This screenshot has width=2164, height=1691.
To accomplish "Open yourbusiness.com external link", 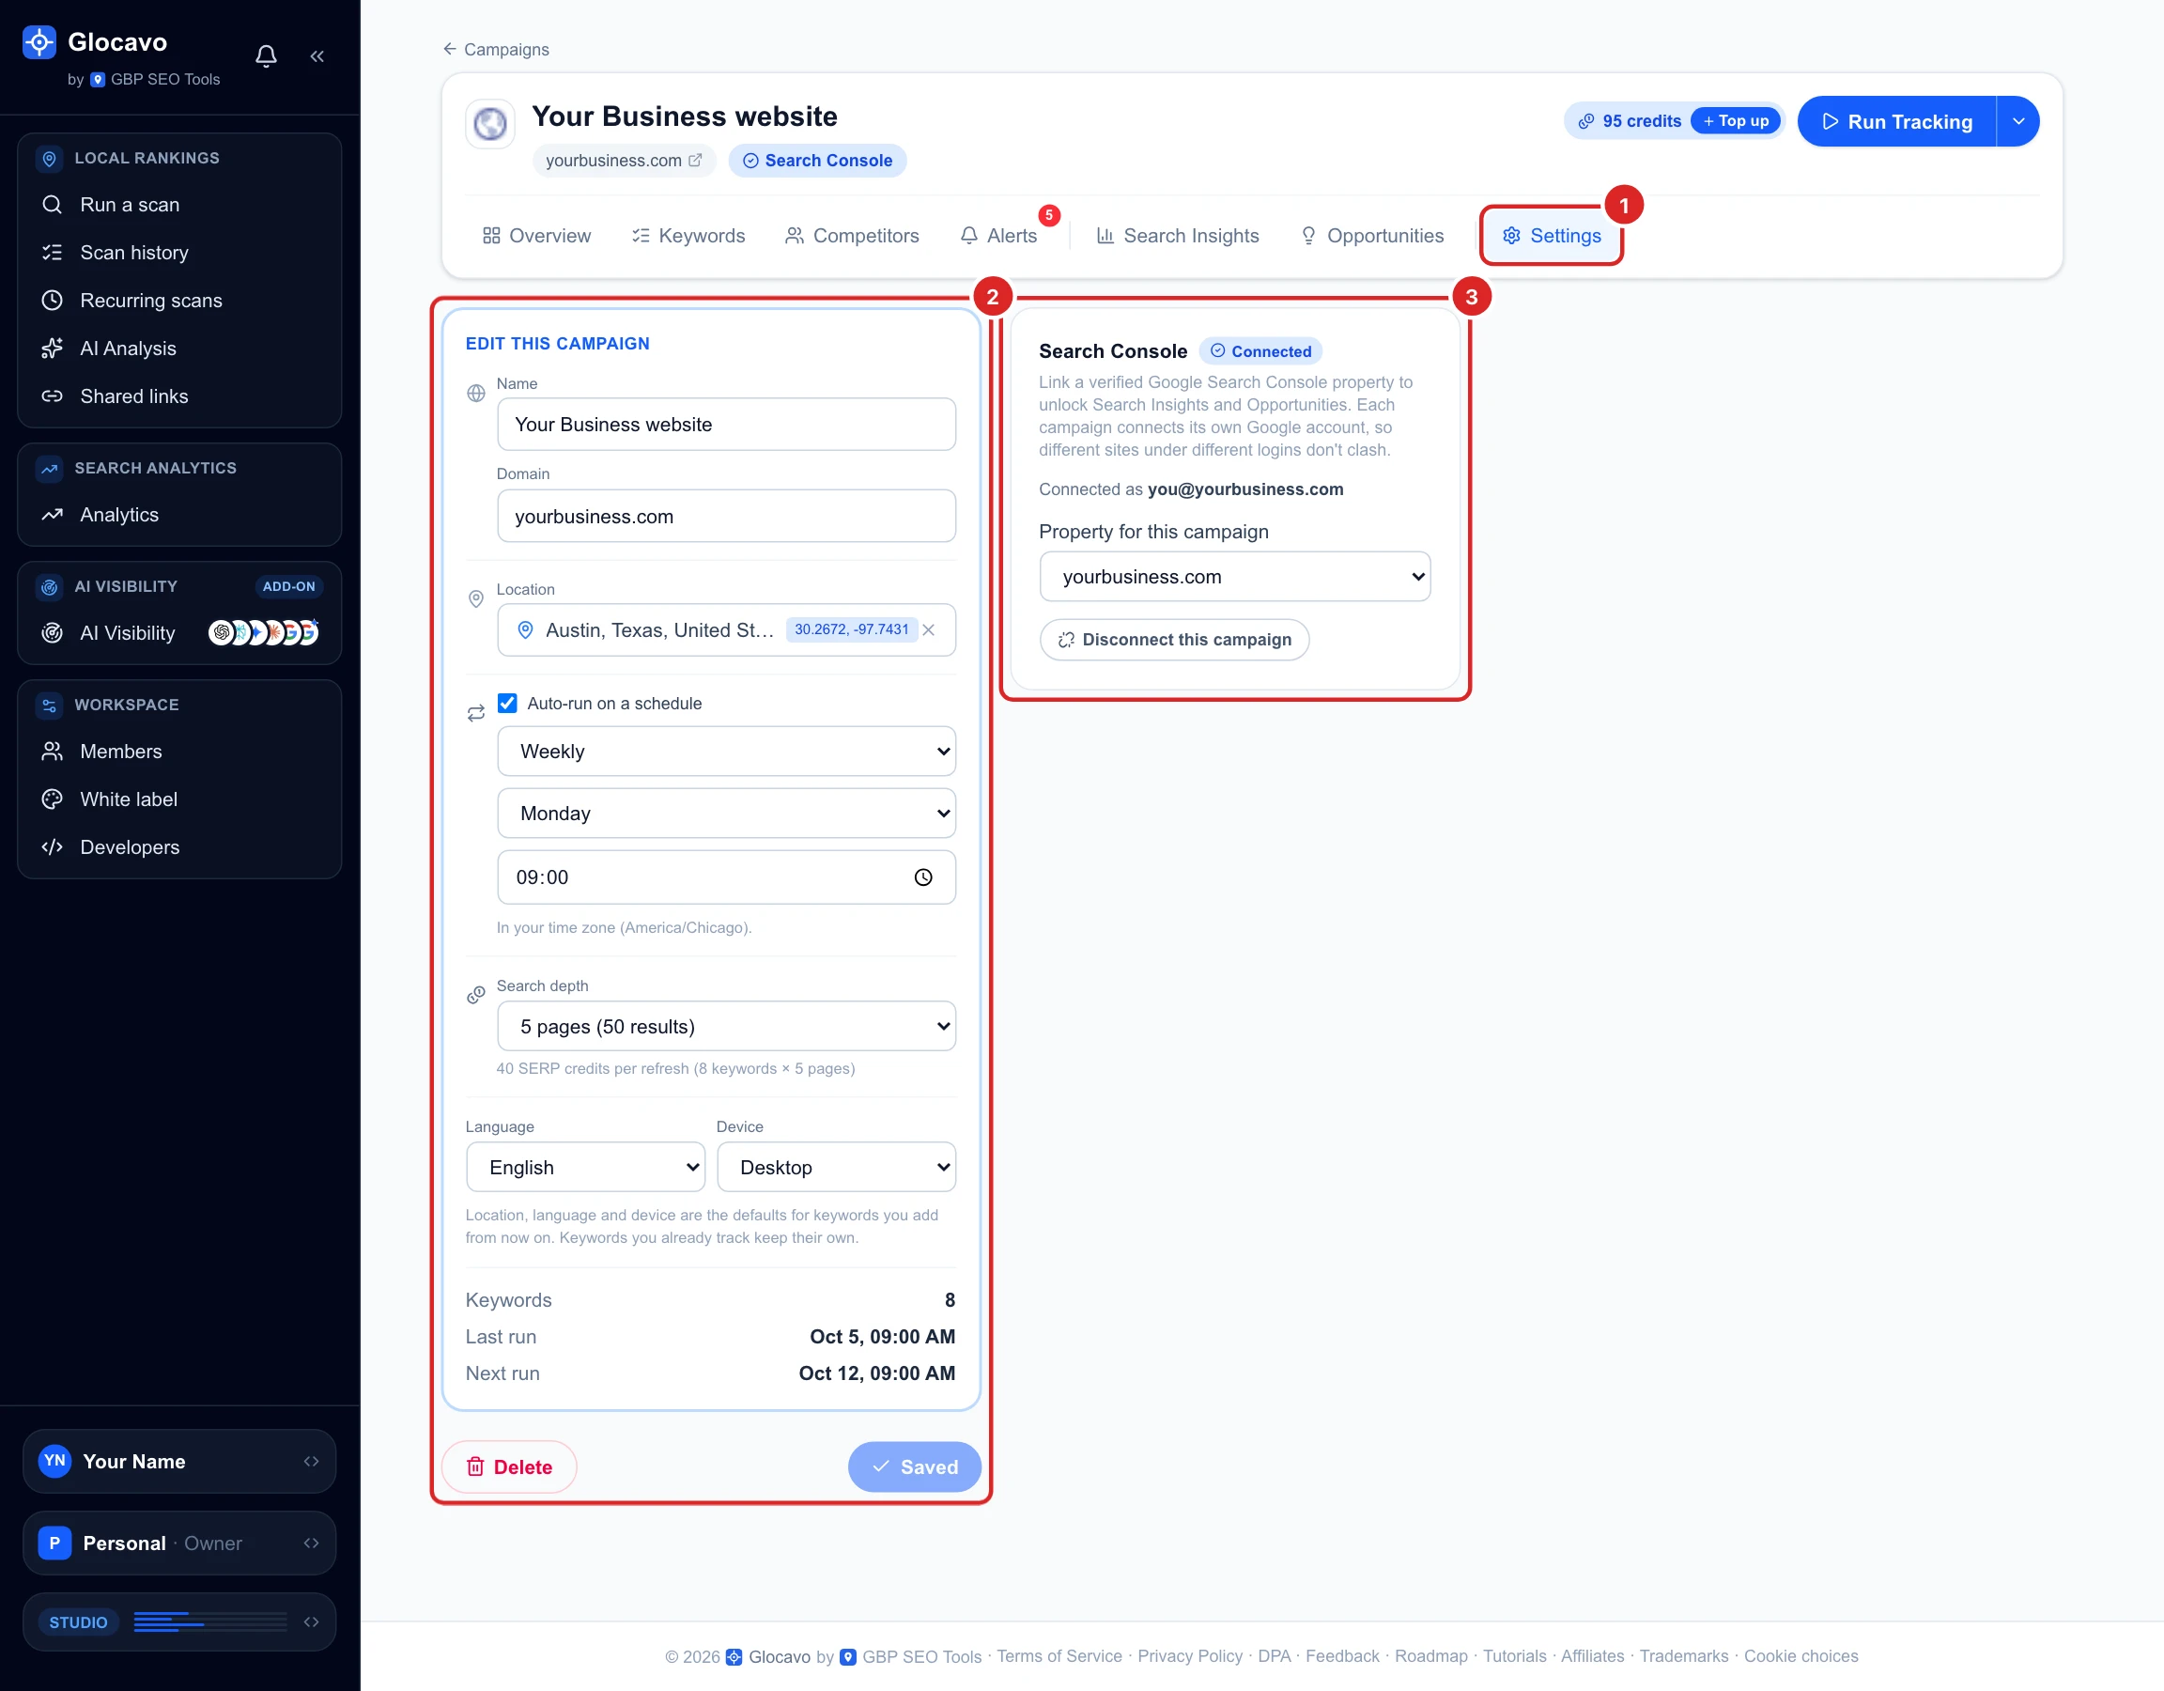I will click(624, 161).
